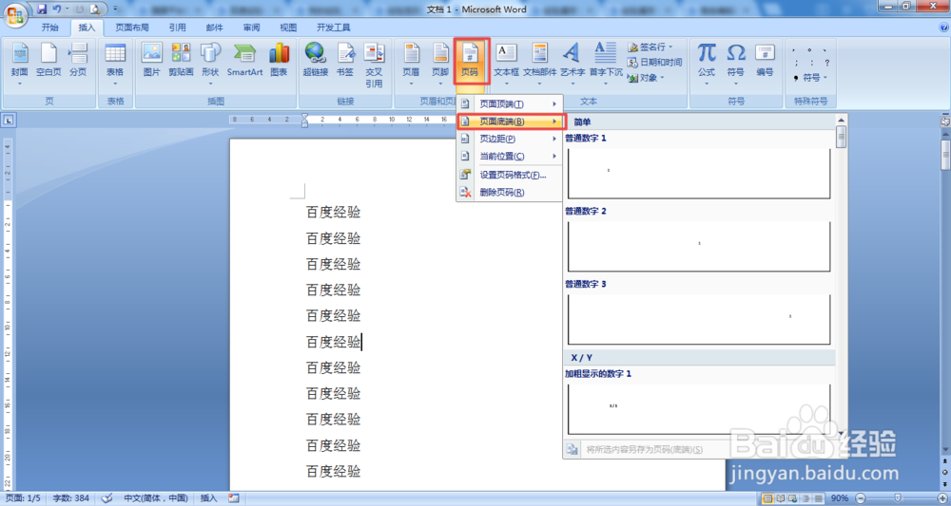The image size is (951, 506).
Task: Insert an object (对象)
Action: point(646,78)
